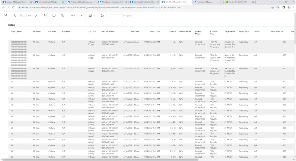This screenshot has height=161, width=296.
Task: Bookmark this page with star icon
Action: click(x=278, y=8)
